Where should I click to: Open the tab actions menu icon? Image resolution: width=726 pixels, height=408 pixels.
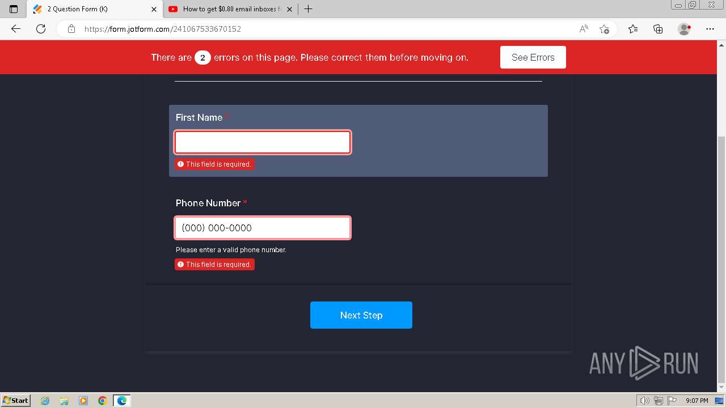click(14, 9)
